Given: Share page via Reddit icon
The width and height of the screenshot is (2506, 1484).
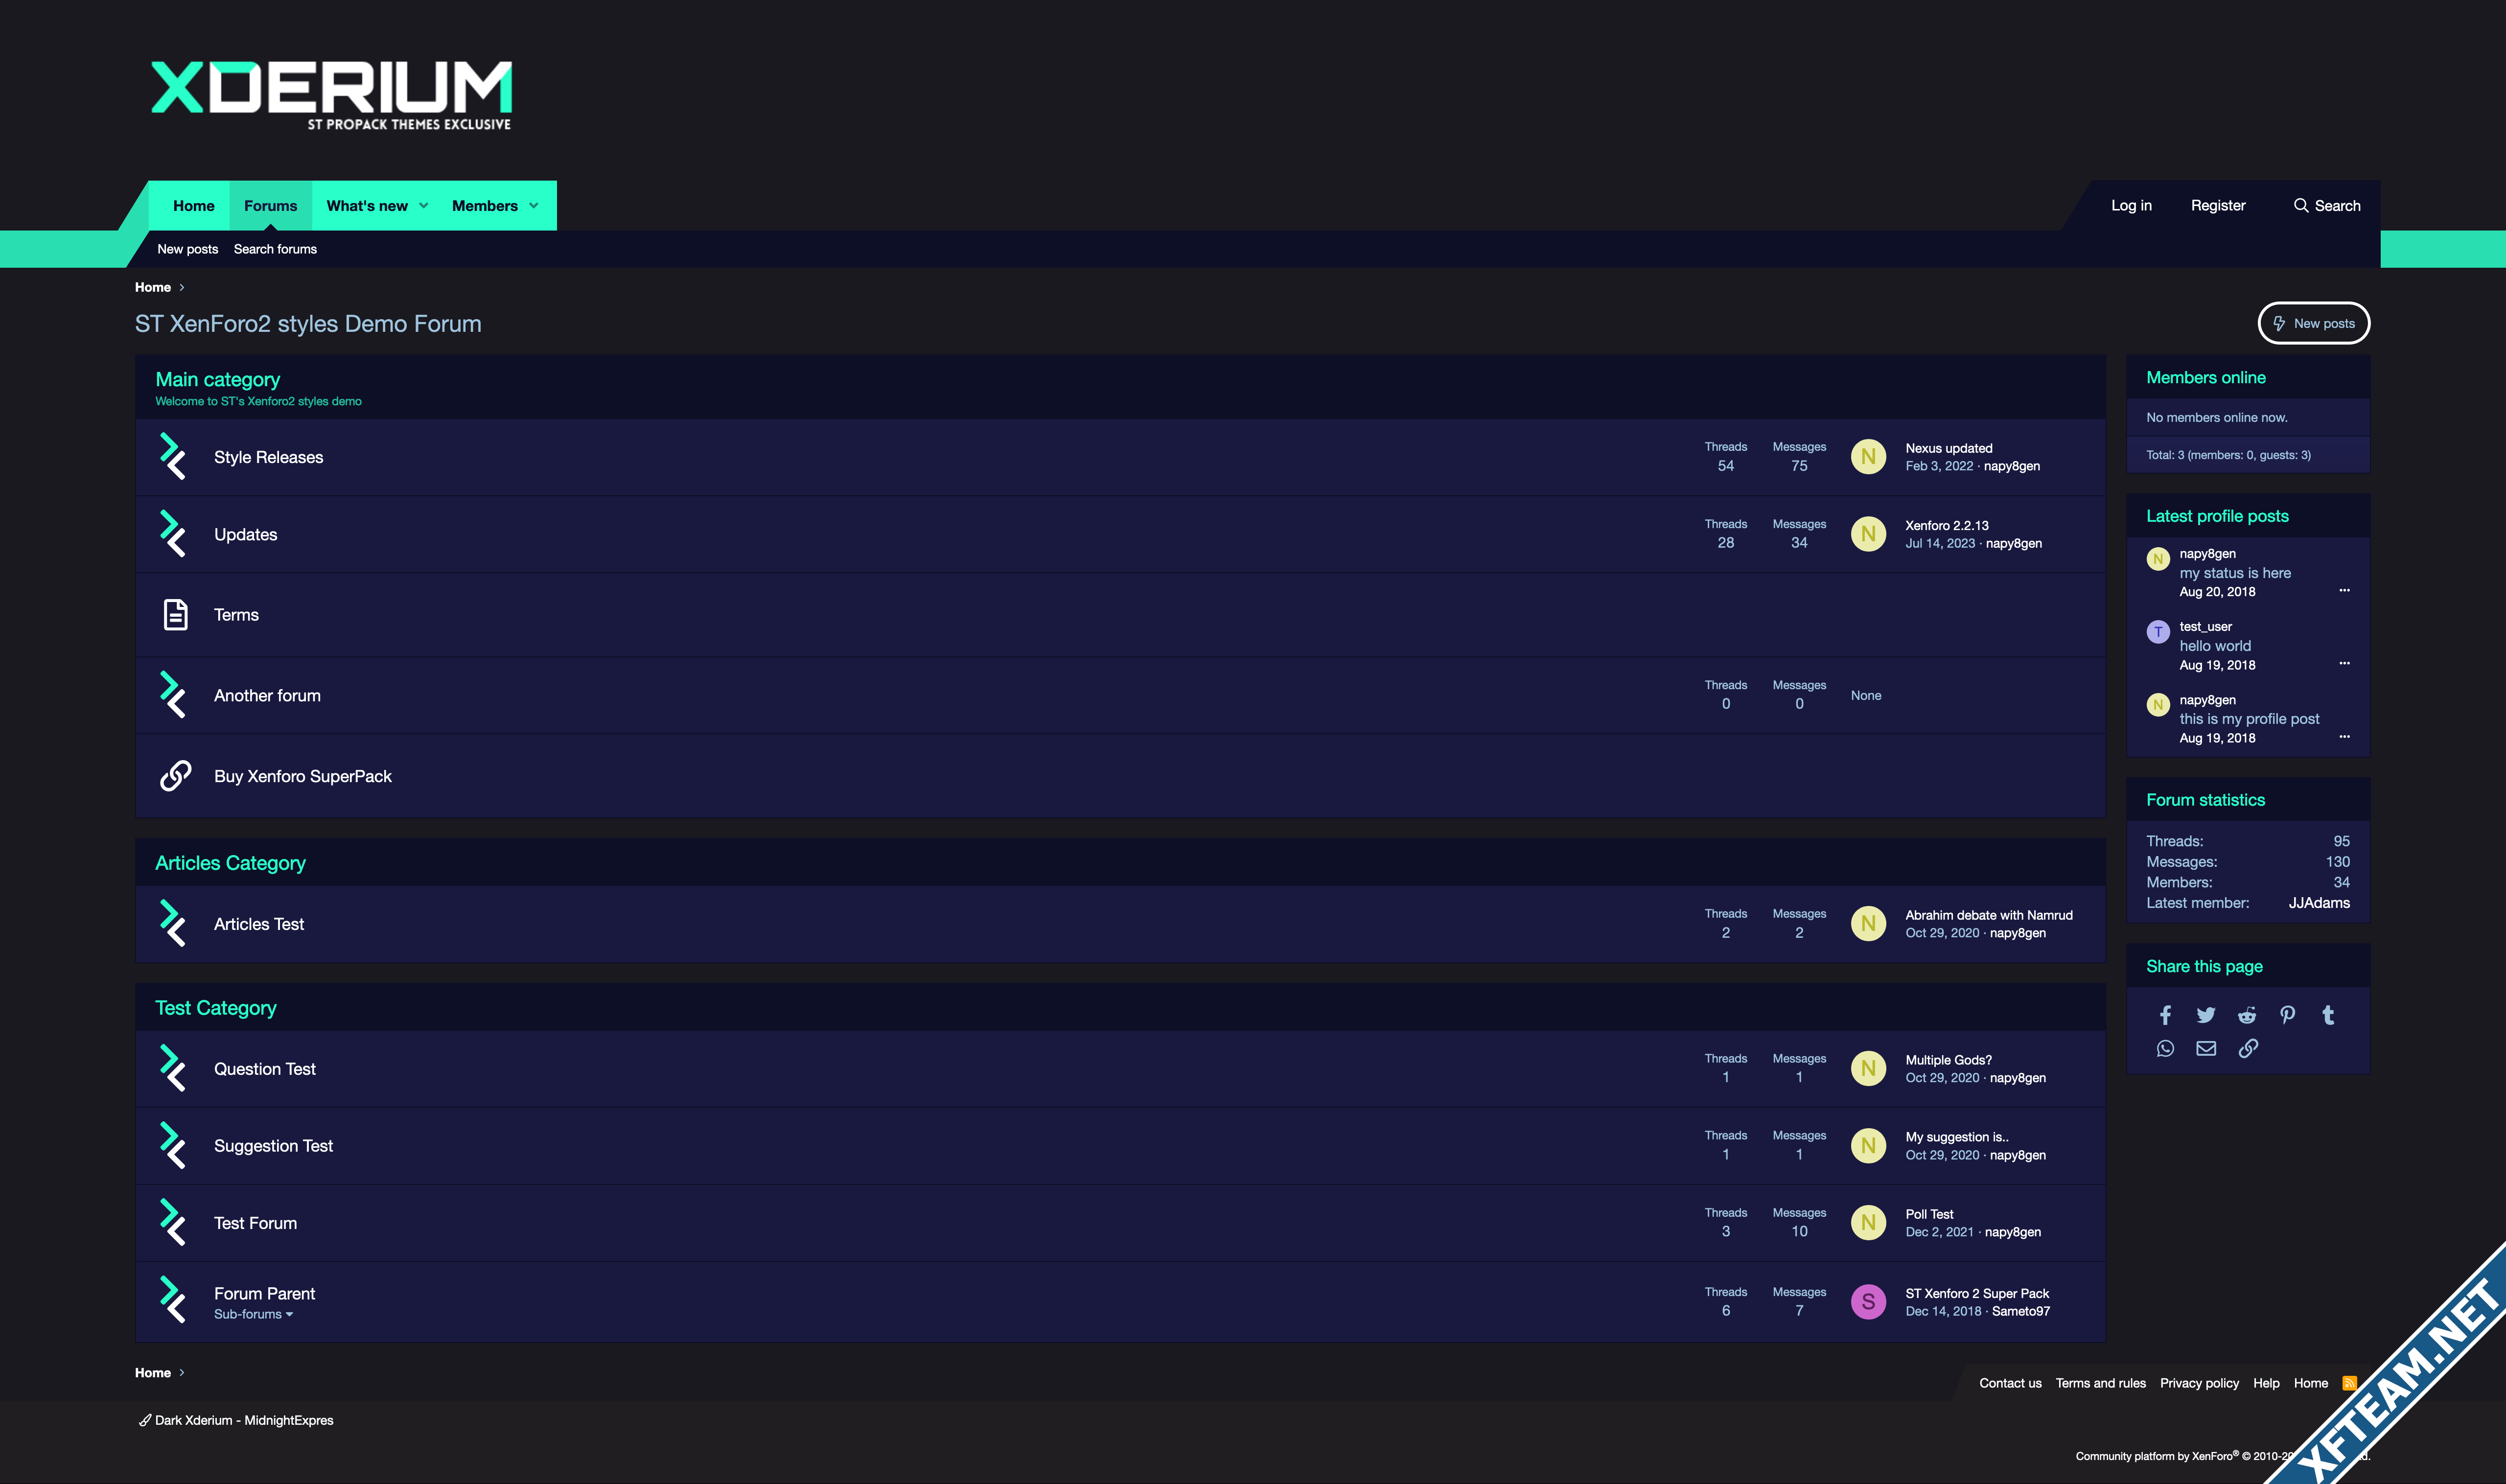Looking at the screenshot, I should (2247, 1015).
